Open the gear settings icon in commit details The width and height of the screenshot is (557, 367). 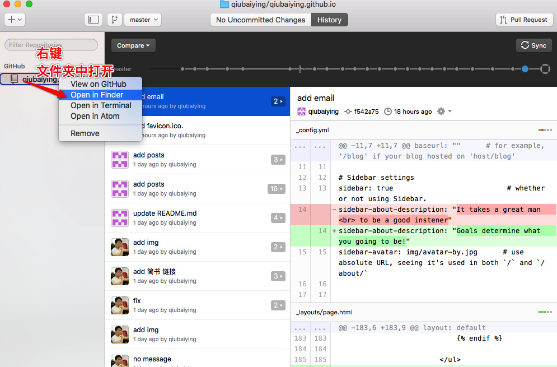[x=441, y=112]
